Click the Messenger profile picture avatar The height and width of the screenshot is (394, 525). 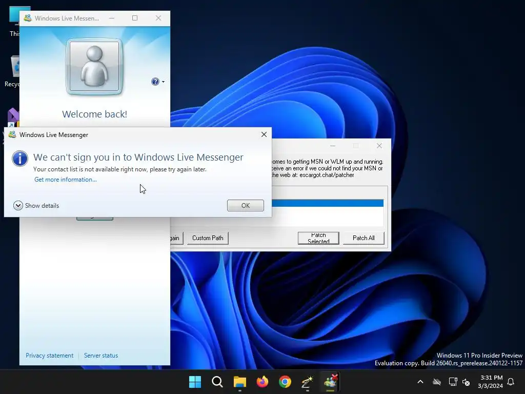pyautogui.click(x=94, y=66)
